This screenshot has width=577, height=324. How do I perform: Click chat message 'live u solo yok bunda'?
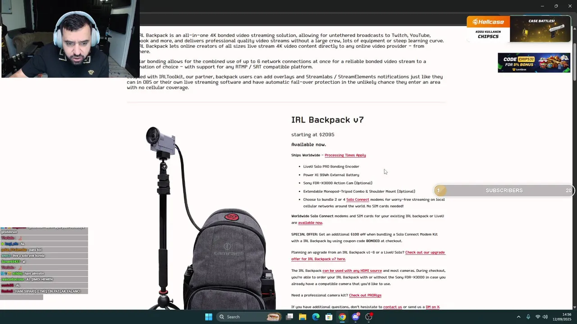(28, 256)
